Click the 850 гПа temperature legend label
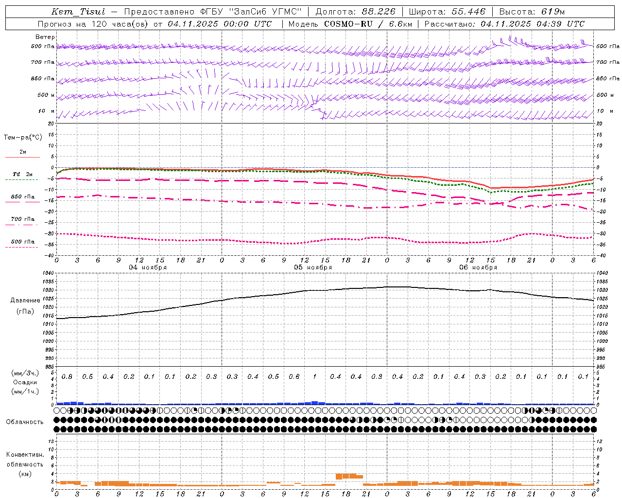The width and height of the screenshot is (622, 498). pyautogui.click(x=23, y=197)
